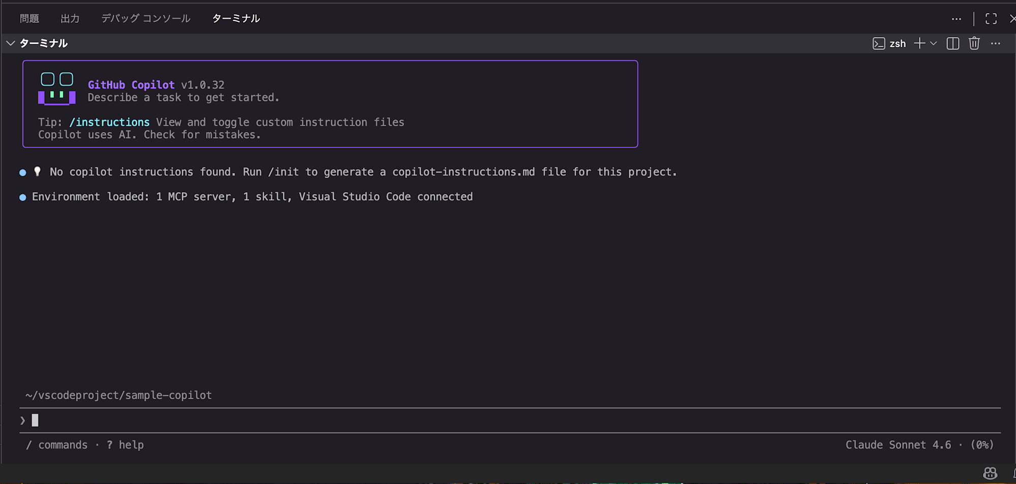Click the "/ commands" hint text
Screen dimensions: 1016x484
(57, 445)
